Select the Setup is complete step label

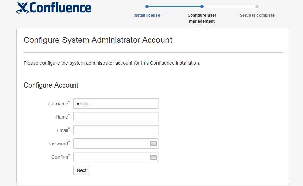tap(257, 15)
